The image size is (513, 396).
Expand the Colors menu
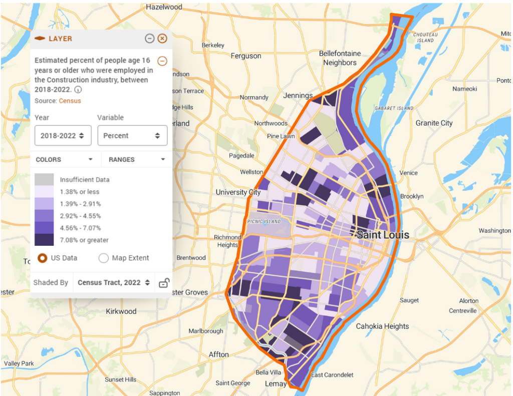(65, 160)
